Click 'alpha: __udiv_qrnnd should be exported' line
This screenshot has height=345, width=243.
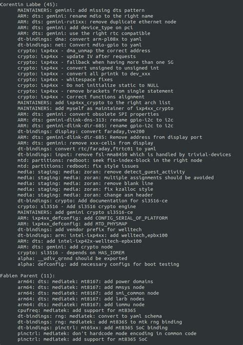72,258
